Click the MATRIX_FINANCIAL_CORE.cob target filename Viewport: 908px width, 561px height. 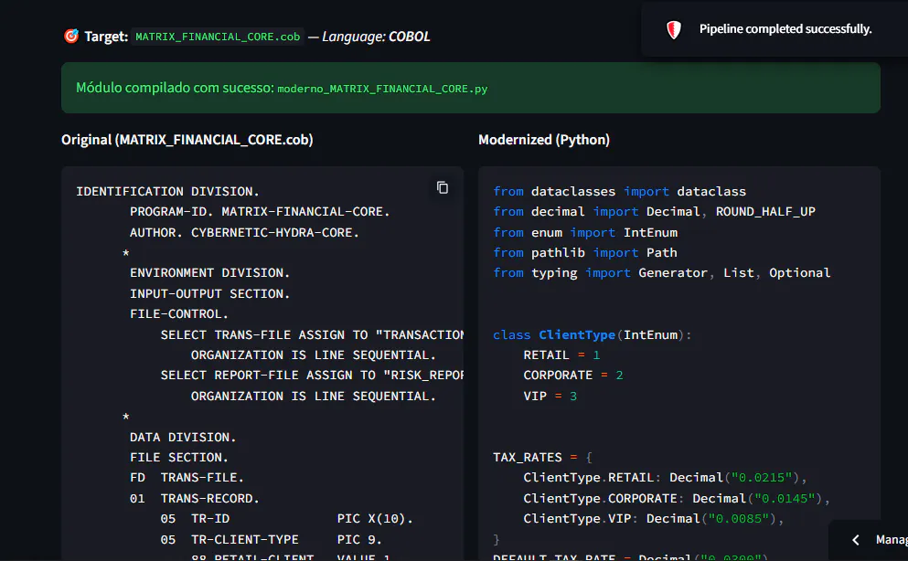point(218,37)
